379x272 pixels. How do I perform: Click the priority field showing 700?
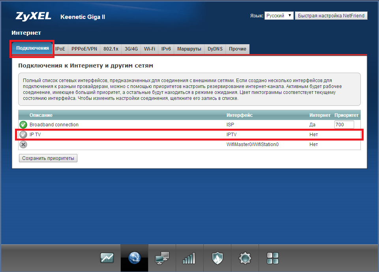(x=344, y=125)
